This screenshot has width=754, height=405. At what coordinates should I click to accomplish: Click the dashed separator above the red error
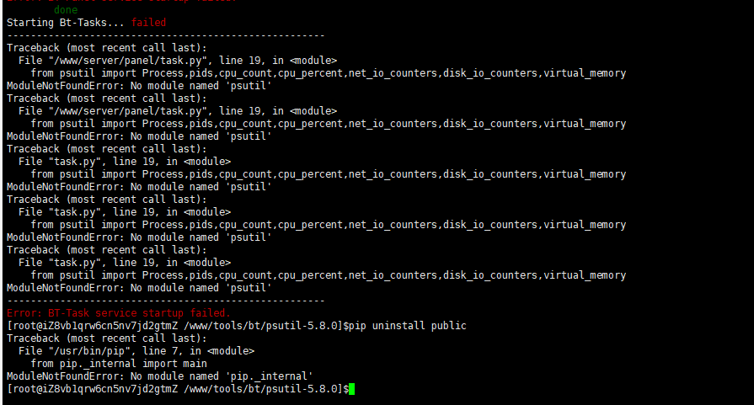point(166,301)
